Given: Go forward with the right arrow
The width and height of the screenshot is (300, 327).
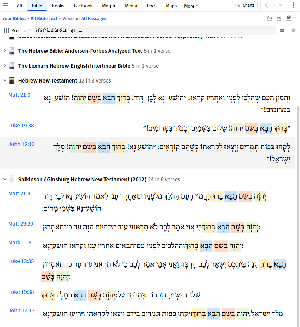Looking at the screenshot, I should [x=274, y=5].
